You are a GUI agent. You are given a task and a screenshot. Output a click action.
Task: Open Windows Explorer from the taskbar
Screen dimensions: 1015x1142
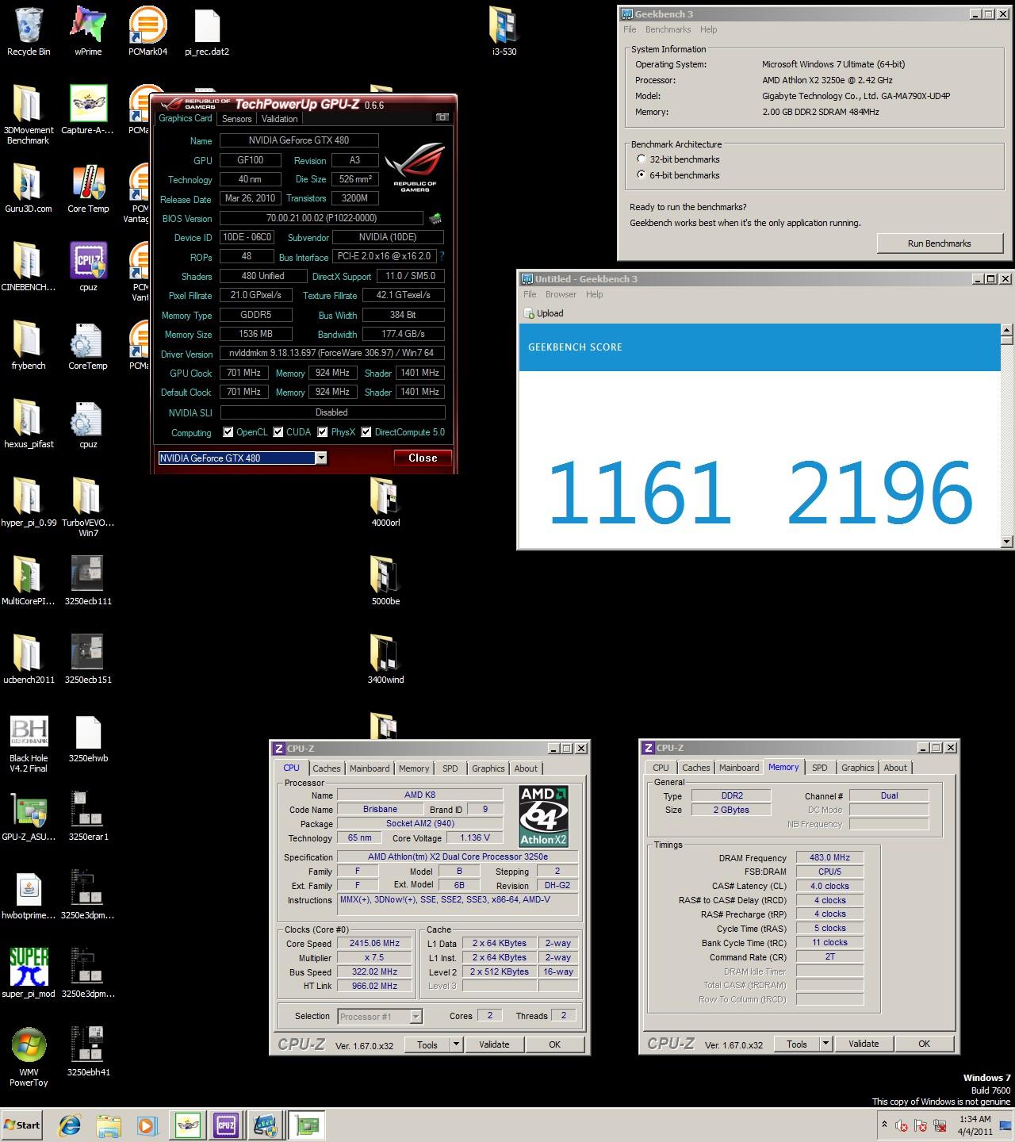(108, 1125)
